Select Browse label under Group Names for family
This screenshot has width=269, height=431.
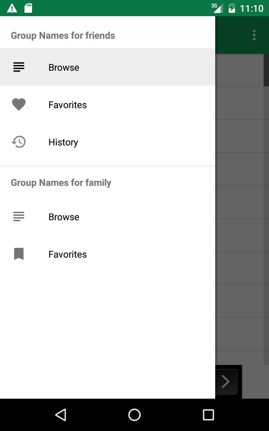(64, 217)
